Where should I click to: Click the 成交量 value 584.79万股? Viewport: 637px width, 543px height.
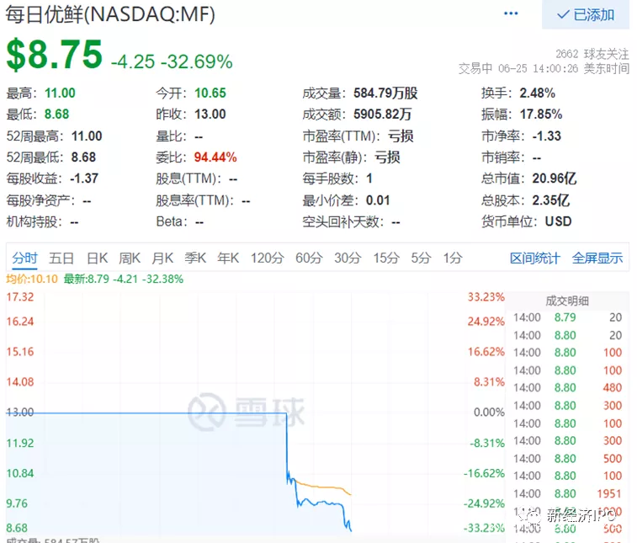[385, 93]
